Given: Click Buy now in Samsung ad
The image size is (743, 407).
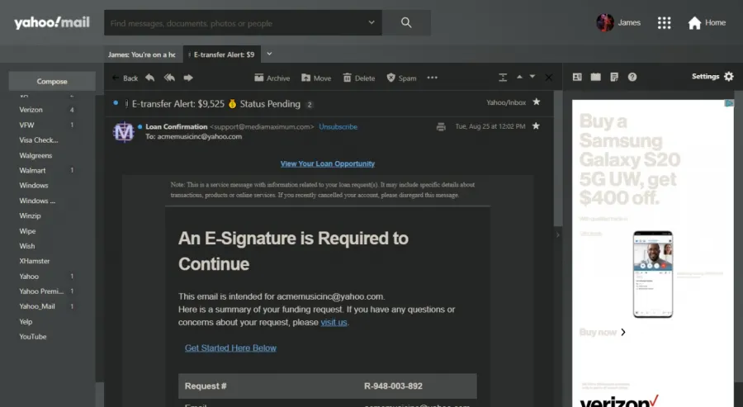Looking at the screenshot, I should tap(603, 332).
